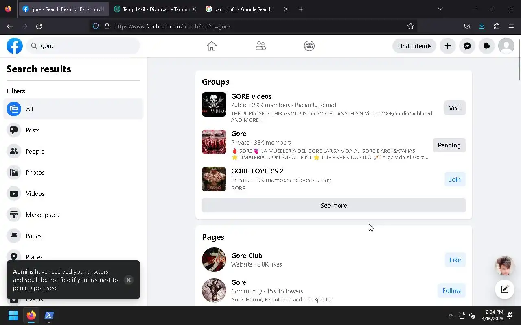Click the tracking protection shield icon
Screen dimensions: 521x325
click(x=96, y=26)
